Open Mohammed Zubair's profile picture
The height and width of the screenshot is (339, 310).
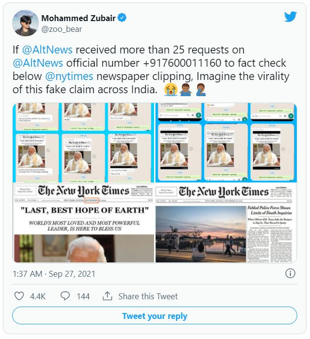coord(26,23)
